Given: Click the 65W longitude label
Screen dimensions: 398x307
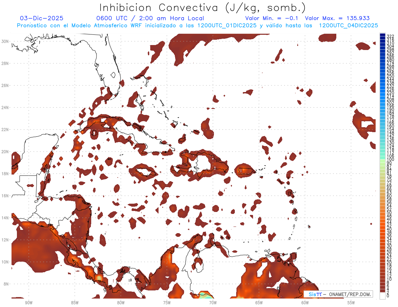Looking at the screenshot, I should [259, 303].
